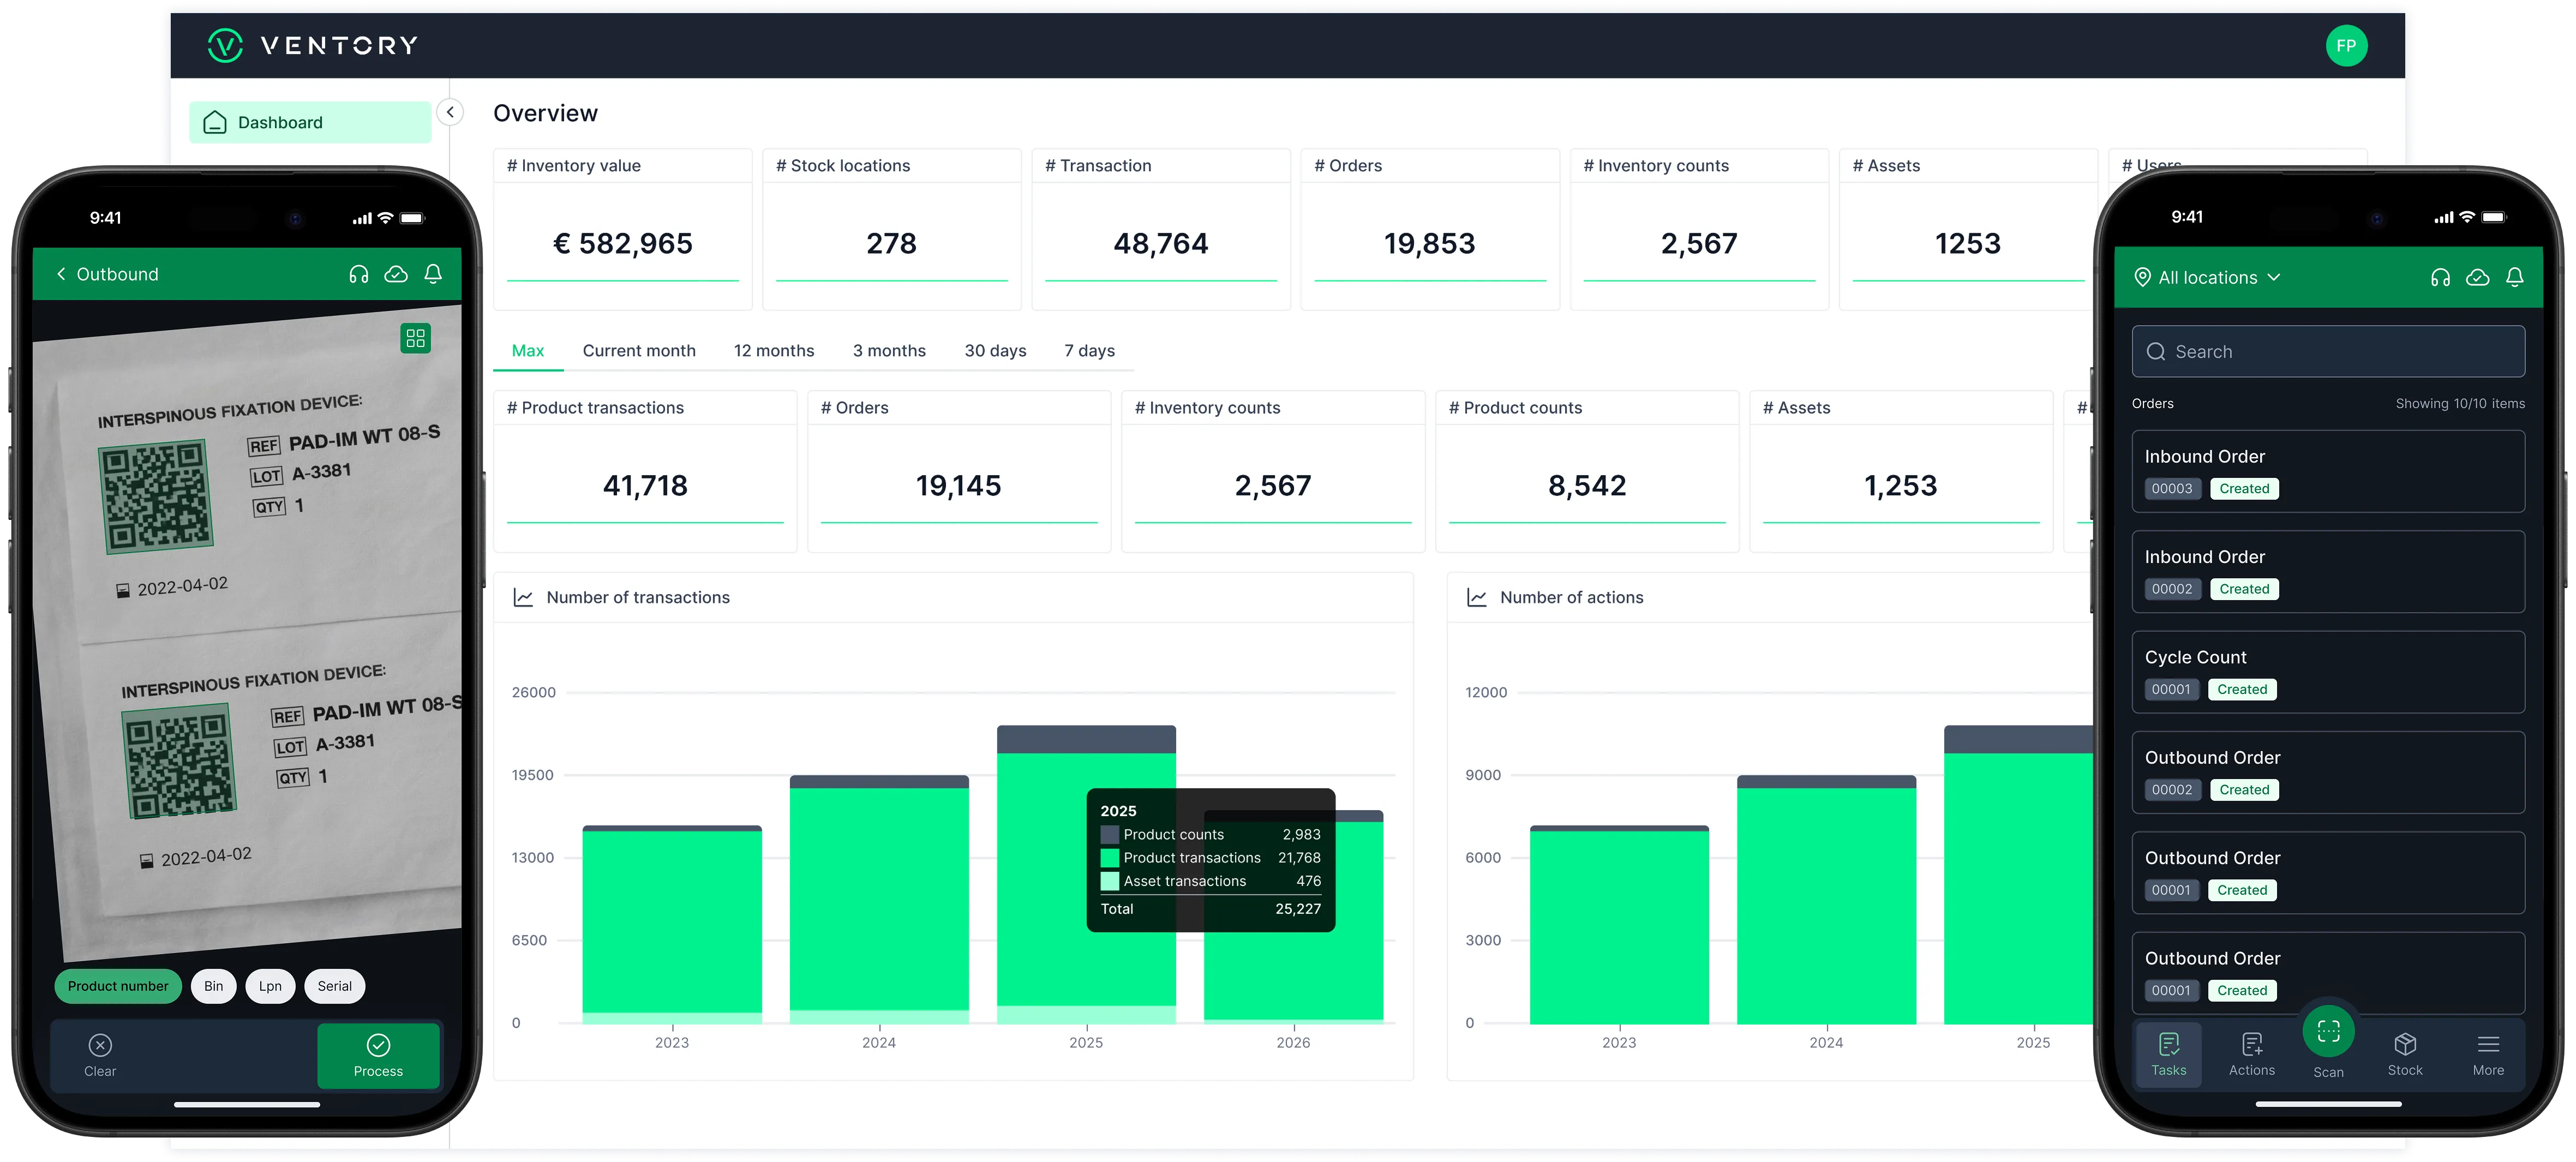The height and width of the screenshot is (1162, 2576).
Task: Select the 7 days tab
Action: point(1089,351)
